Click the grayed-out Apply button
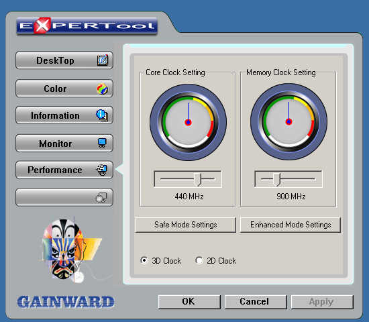Viewport: 369px width, 322px height. coord(322,302)
